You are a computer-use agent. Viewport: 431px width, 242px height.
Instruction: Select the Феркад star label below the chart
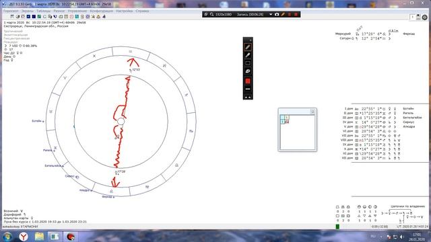click(x=107, y=197)
